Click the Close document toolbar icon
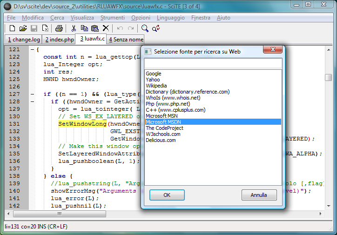Viewport: 337px width, 235px height. pyautogui.click(x=45, y=28)
